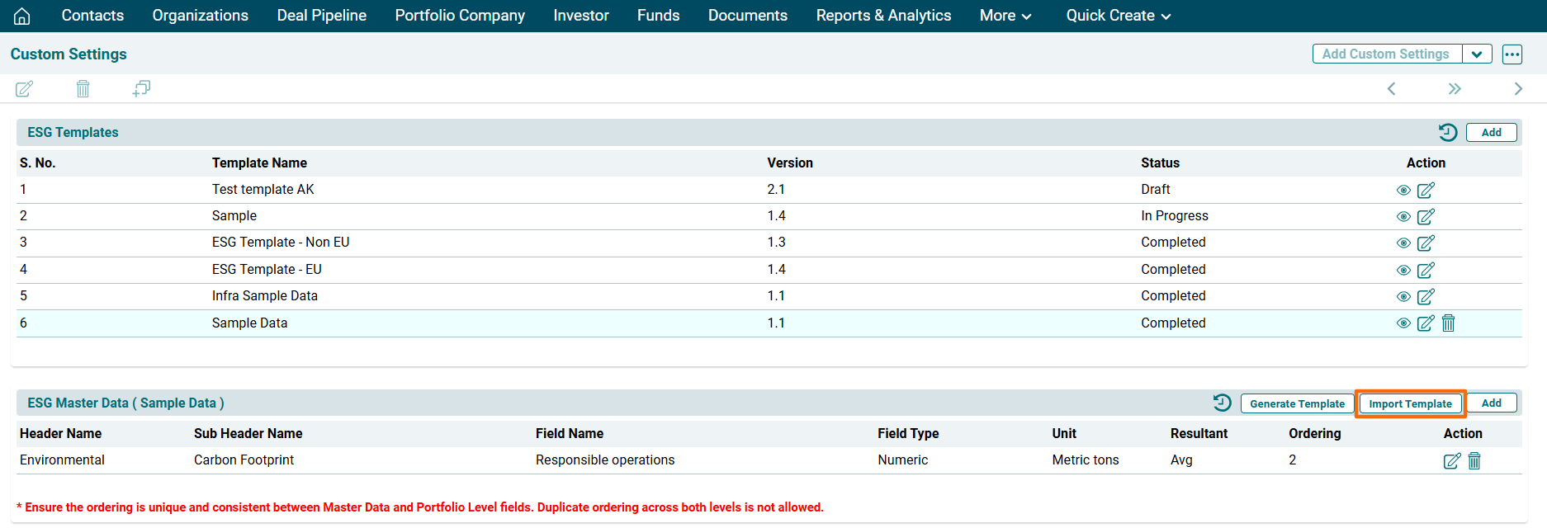Open history icon in ESG Templates header
Image resolution: width=1547 pixels, height=528 pixels.
tap(1448, 132)
